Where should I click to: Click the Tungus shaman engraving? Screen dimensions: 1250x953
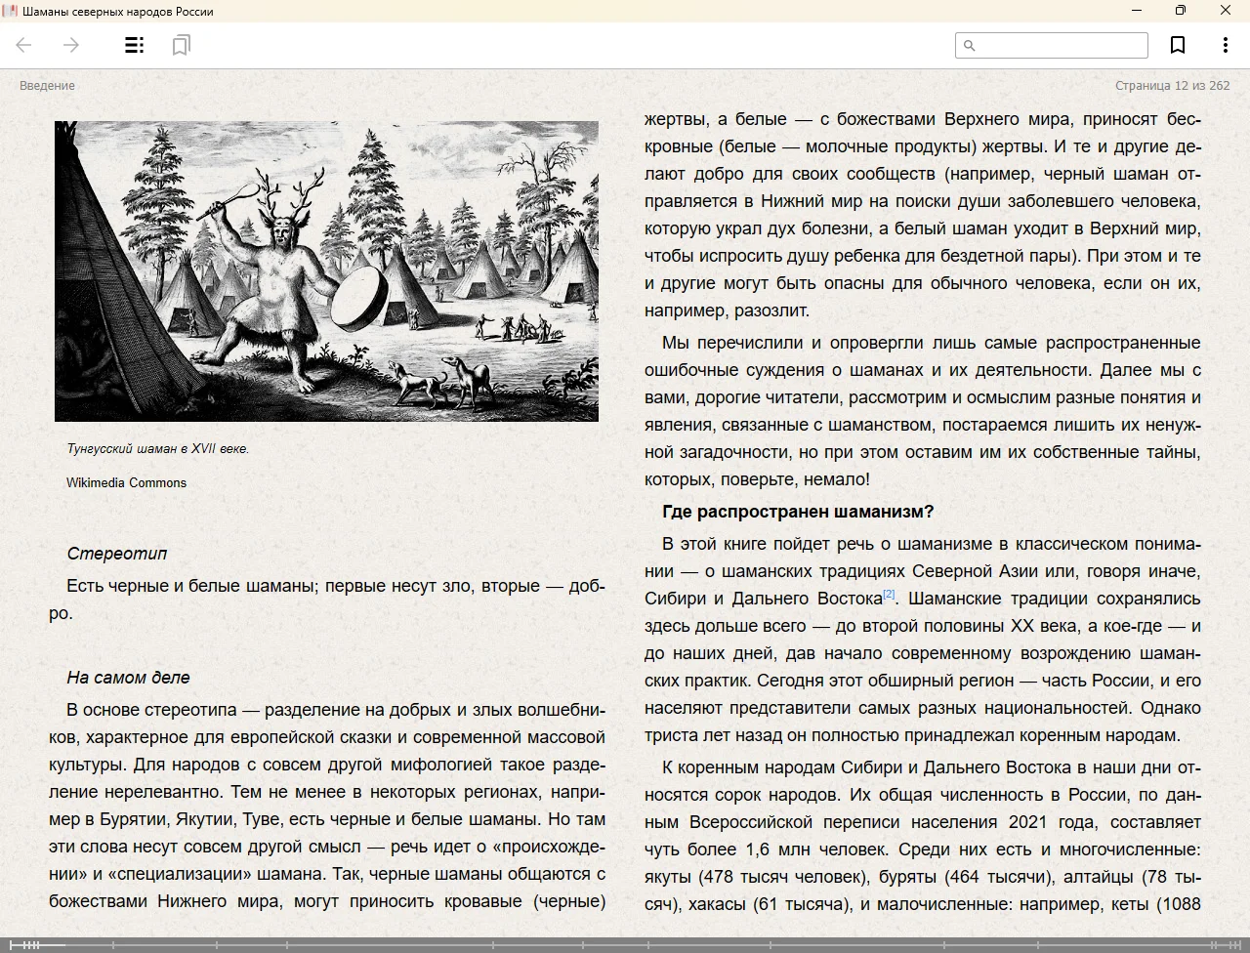pos(326,271)
